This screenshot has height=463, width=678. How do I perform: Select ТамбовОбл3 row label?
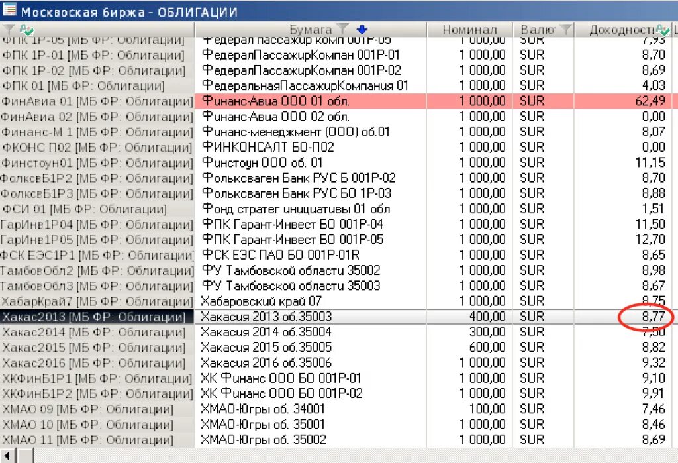click(97, 286)
